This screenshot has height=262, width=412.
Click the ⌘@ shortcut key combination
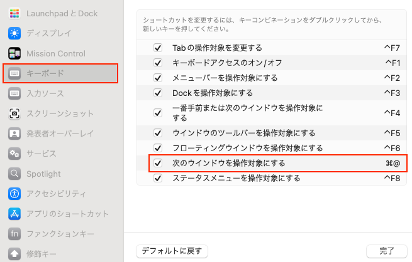393,163
